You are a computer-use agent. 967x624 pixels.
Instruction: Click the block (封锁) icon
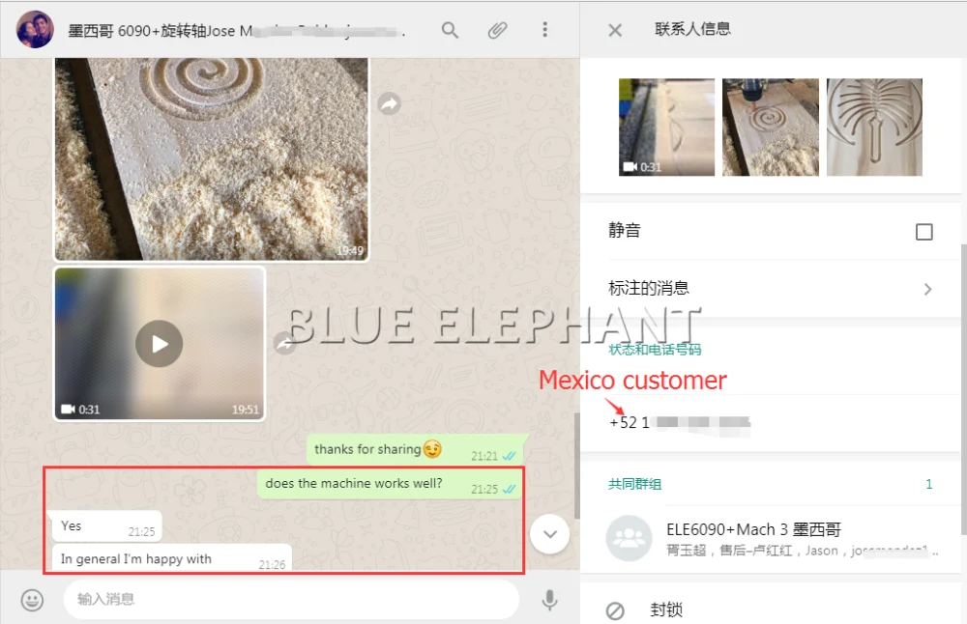[x=615, y=610]
